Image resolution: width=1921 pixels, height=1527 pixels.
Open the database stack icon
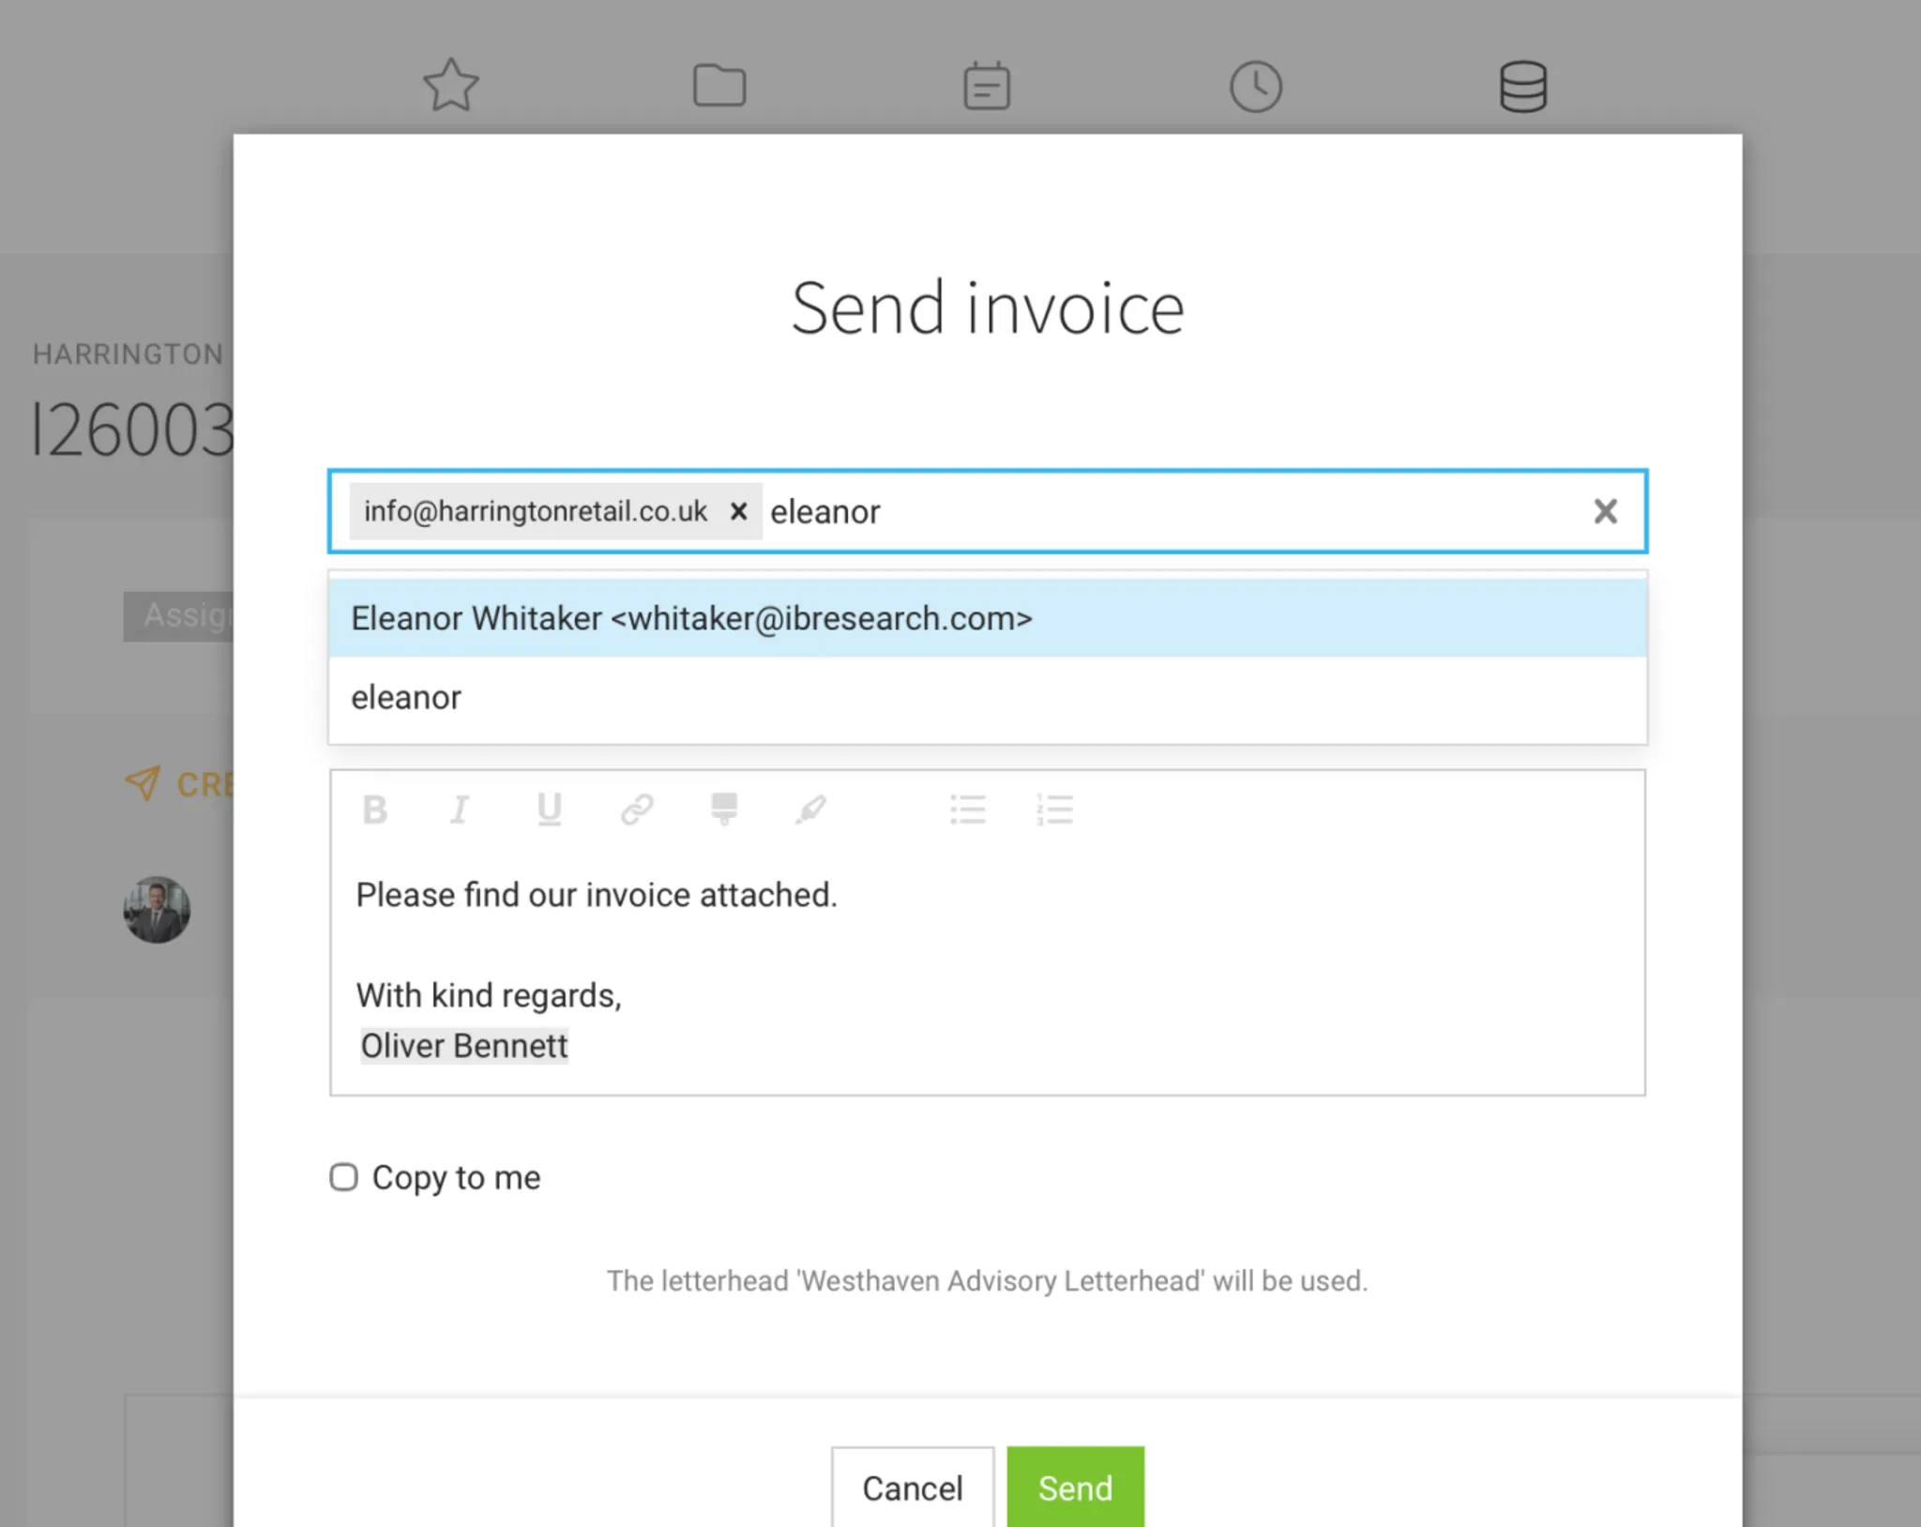click(1523, 87)
